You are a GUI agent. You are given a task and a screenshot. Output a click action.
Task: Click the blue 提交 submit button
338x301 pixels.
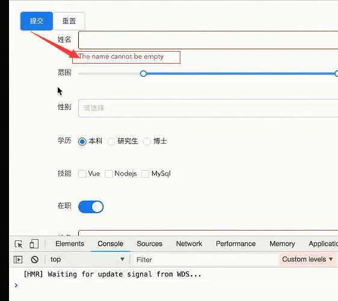coord(37,21)
